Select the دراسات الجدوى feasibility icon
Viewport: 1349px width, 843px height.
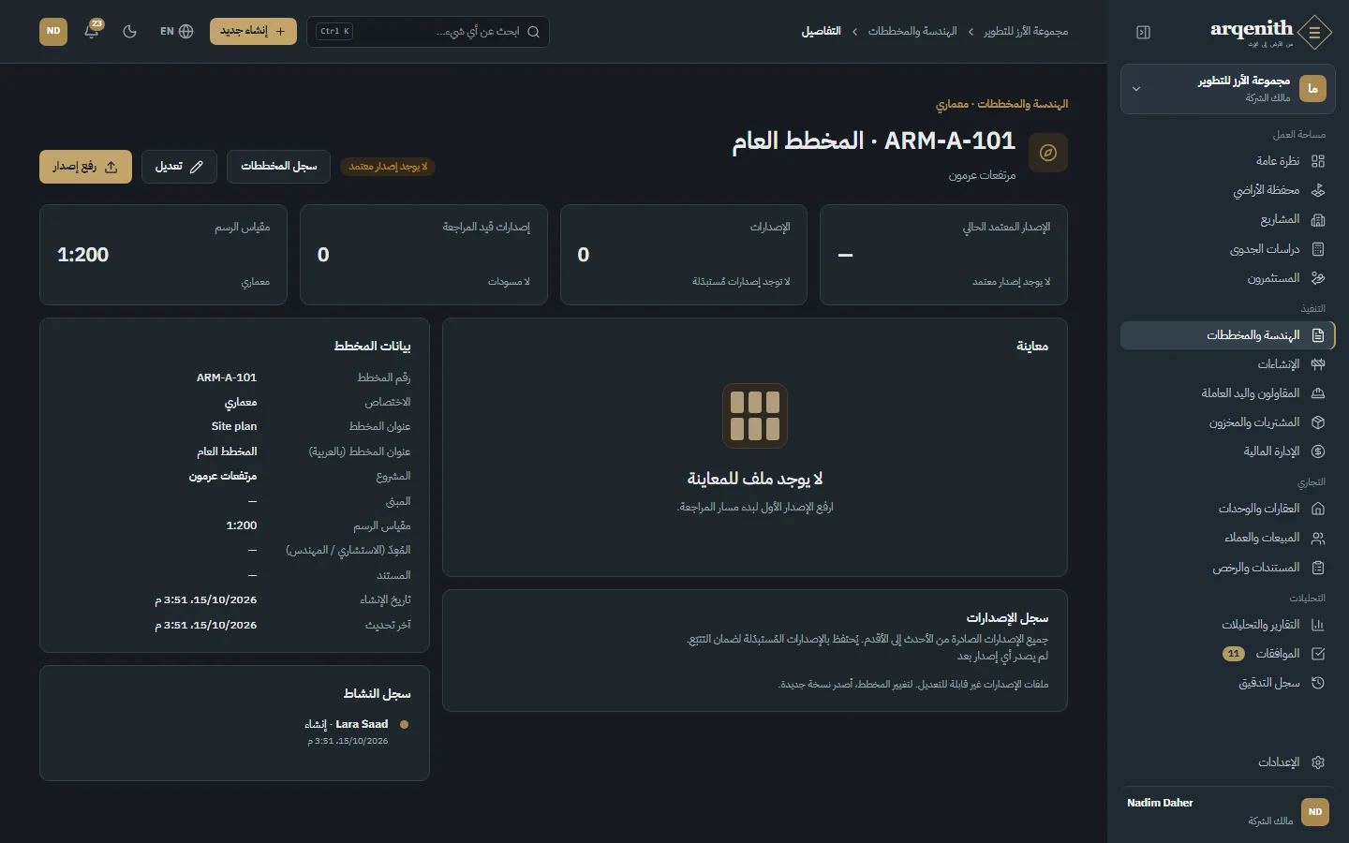1318,249
